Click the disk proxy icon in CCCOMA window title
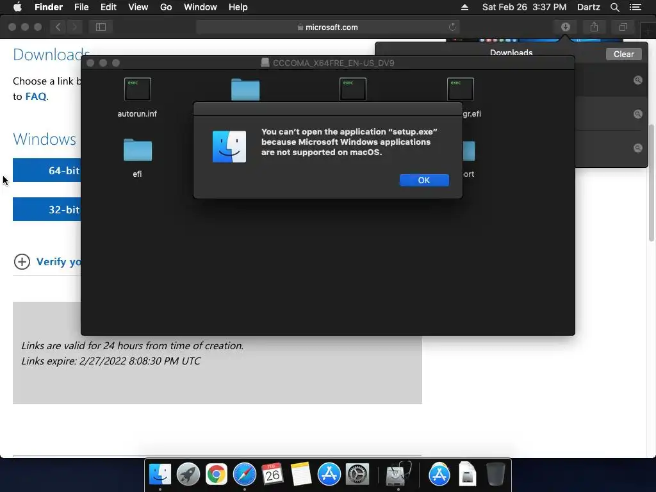Image resolution: width=656 pixels, height=492 pixels. pyautogui.click(x=265, y=63)
